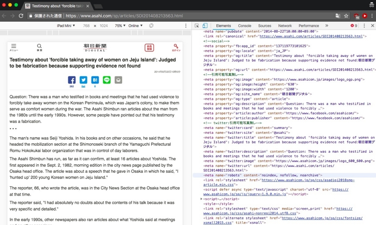376x225 pixels.
Task: Open the Chrome three-dot menu
Action: [372, 16]
